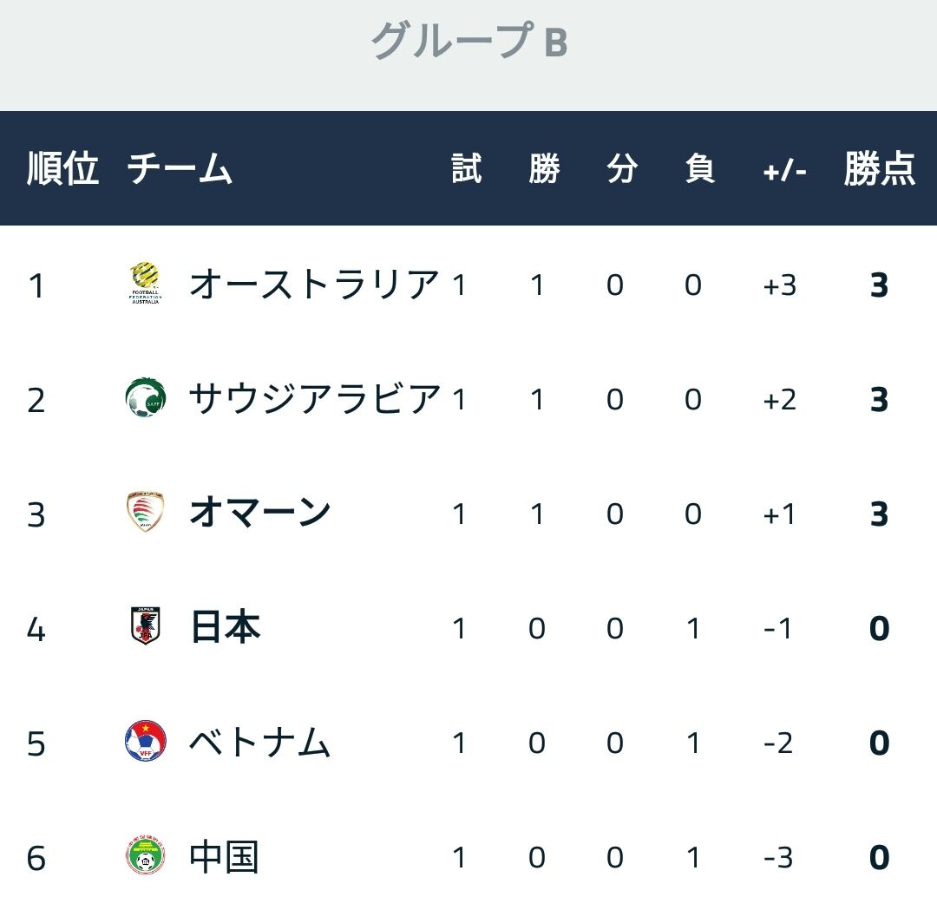Open the サウジアラビア team link

tap(314, 399)
